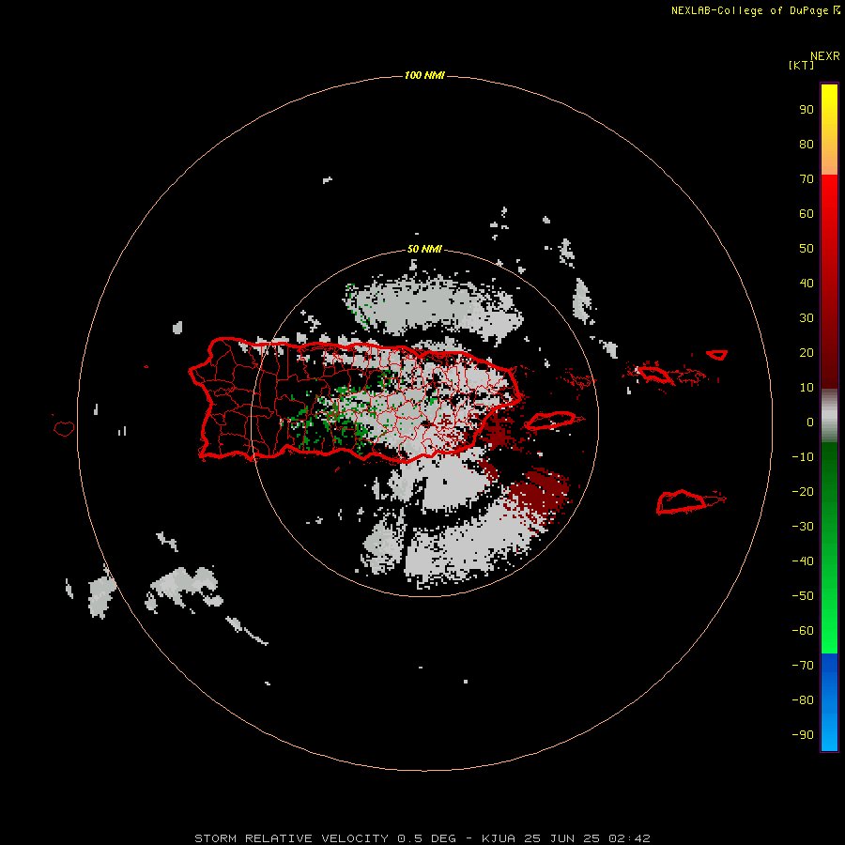This screenshot has width=845, height=845.
Task: Click the 20 value on the velocity scale
Action: pos(807,352)
